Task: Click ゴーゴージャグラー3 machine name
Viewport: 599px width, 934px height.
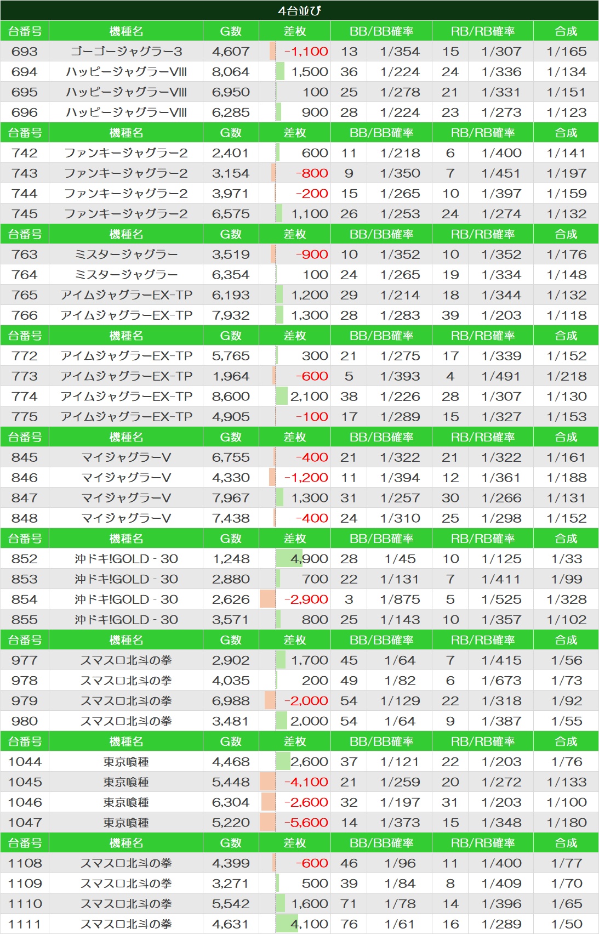Action: click(126, 52)
